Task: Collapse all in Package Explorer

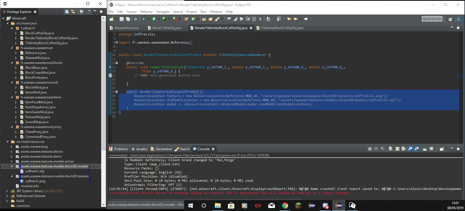Action: [x=67, y=12]
